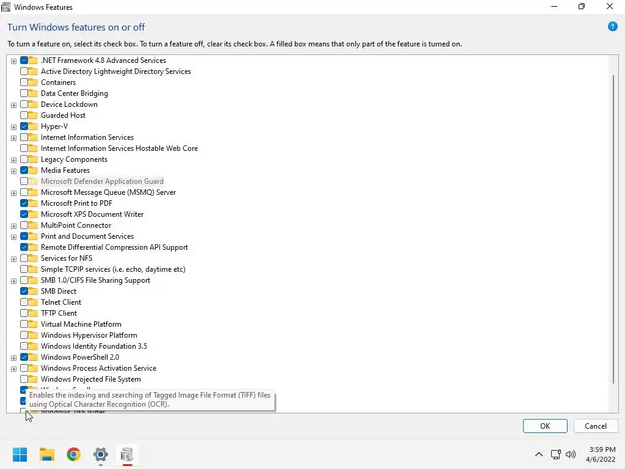The height and width of the screenshot is (469, 625).
Task: Open the network status tray icon
Action: [555, 454]
